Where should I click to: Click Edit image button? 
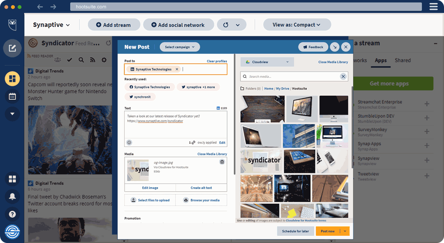click(150, 188)
